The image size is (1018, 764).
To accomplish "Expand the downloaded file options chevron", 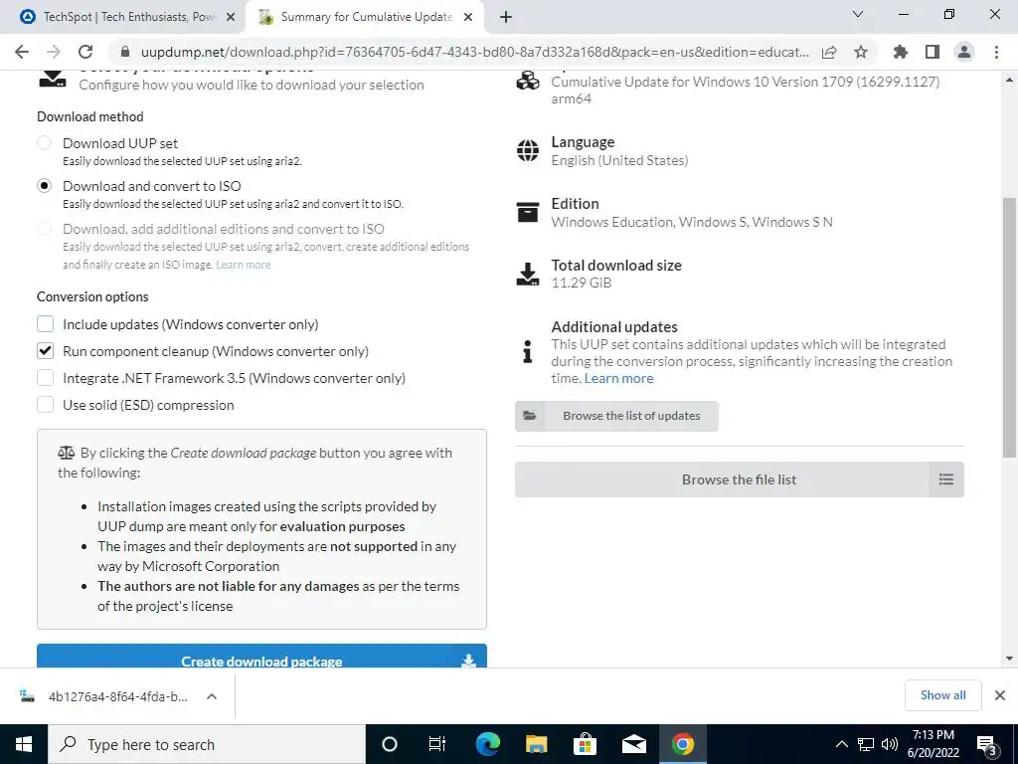I will tap(211, 696).
